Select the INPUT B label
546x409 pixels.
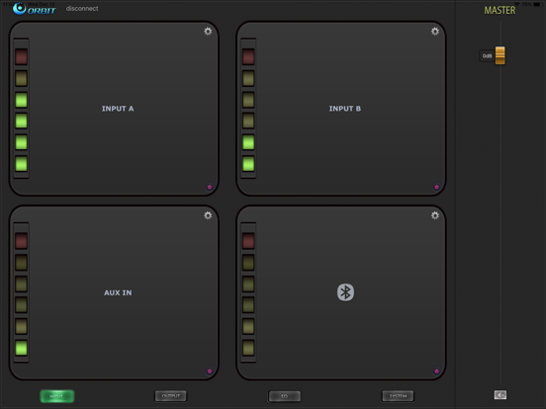[x=345, y=109]
